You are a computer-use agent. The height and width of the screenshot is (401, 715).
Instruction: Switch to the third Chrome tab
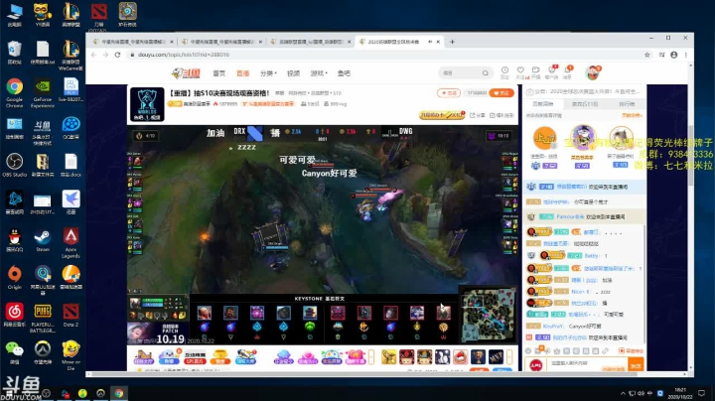point(310,42)
